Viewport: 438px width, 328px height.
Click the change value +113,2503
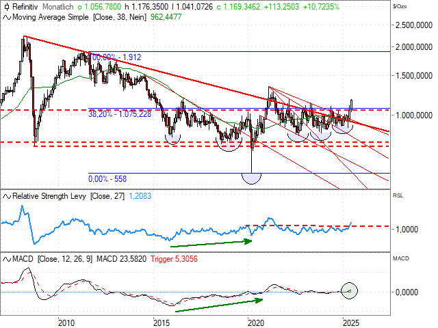[281, 7]
